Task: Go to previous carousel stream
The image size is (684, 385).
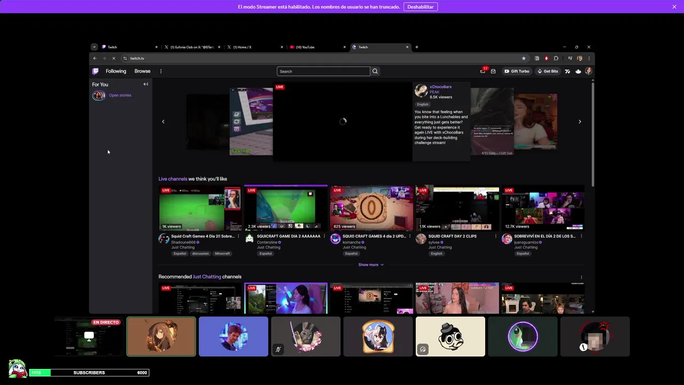Action: [163, 121]
